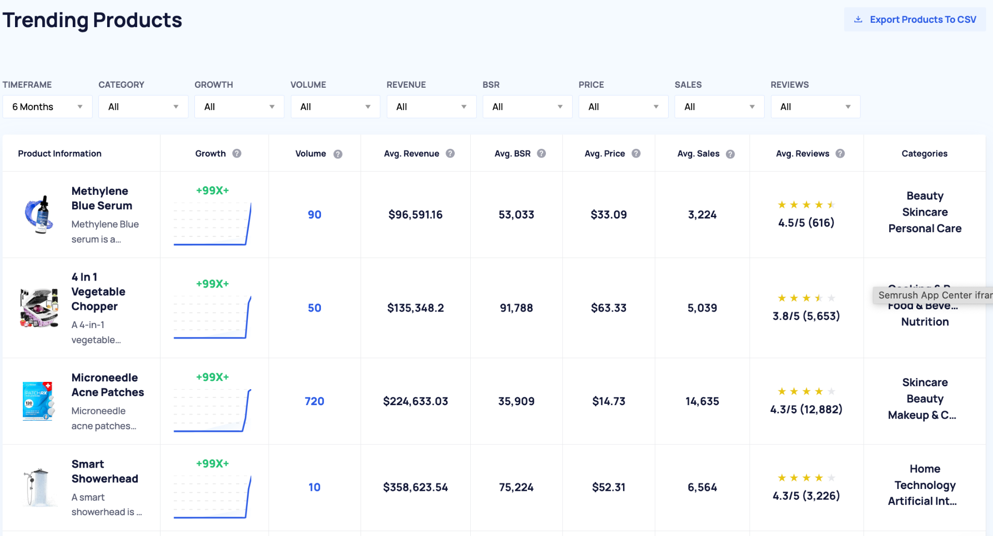Click Vegetable Chopper growth chart
Viewport: 993px width, 536px height.
212,317
